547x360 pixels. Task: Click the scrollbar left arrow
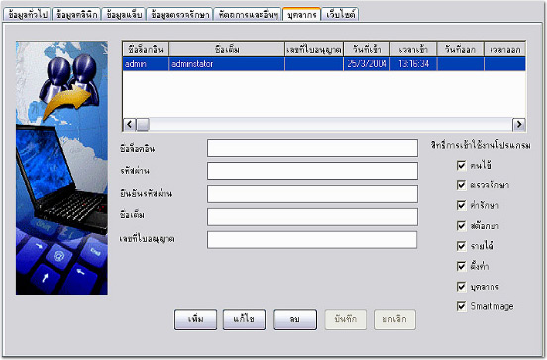130,124
